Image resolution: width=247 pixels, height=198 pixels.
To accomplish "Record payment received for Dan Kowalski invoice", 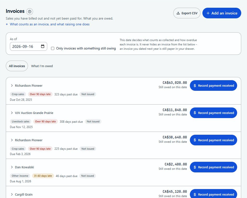I will 214,167.
